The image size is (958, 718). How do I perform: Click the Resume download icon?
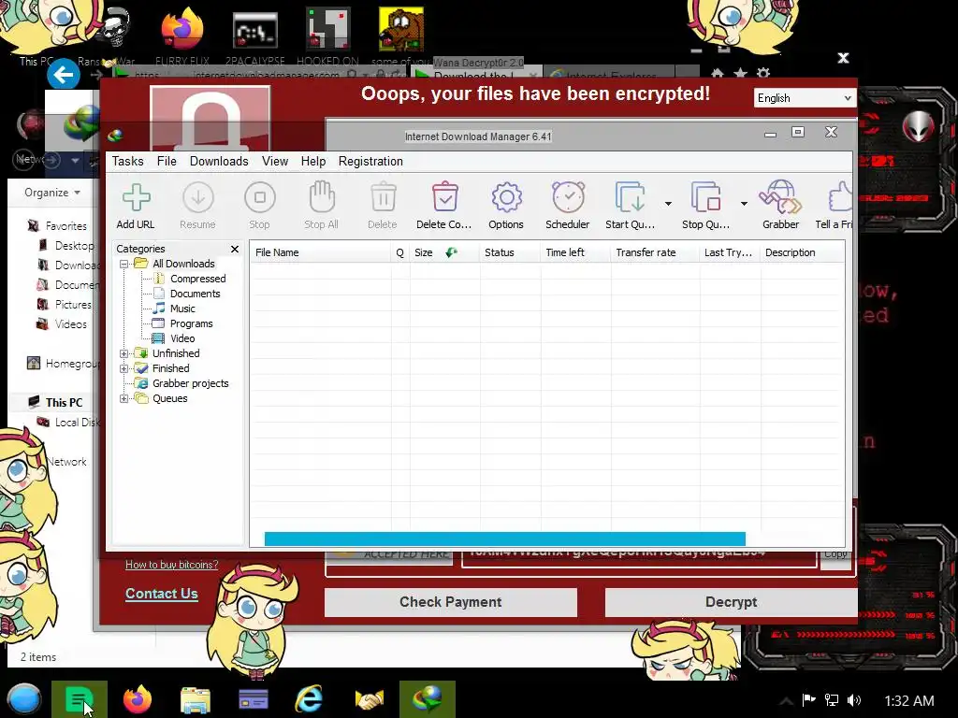198,198
